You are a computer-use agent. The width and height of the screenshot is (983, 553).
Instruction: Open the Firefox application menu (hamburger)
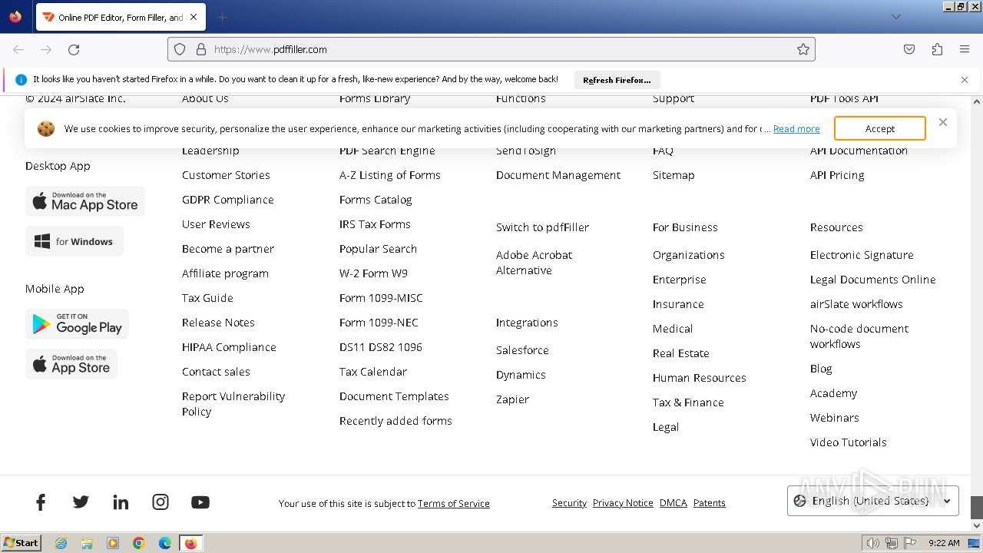(965, 49)
